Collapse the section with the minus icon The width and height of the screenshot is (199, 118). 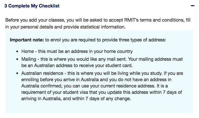[193, 6]
